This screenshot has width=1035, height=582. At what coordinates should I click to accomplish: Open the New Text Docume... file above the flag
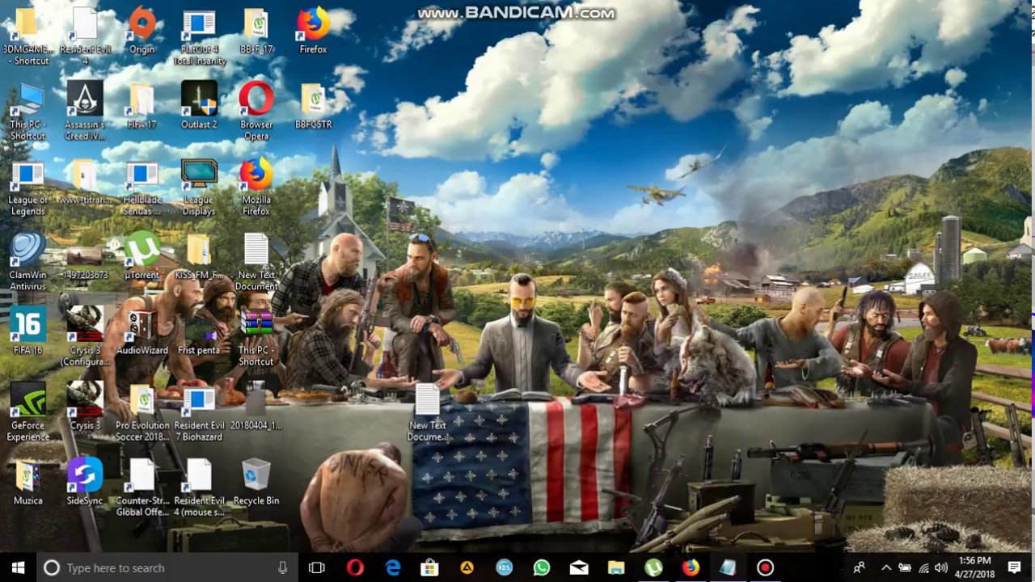(427, 412)
